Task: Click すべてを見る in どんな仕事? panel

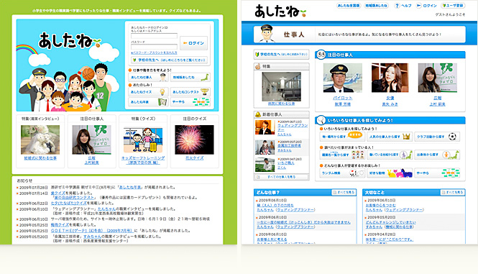Action: click(344, 192)
